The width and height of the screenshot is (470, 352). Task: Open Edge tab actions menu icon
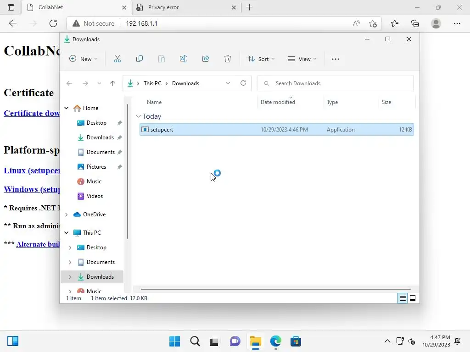point(11,7)
